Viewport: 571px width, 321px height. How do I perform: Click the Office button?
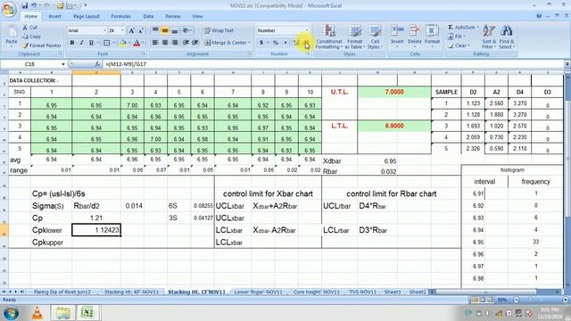8,9
